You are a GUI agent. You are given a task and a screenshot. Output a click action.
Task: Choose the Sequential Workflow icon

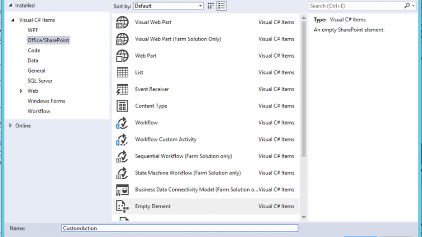[122, 156]
